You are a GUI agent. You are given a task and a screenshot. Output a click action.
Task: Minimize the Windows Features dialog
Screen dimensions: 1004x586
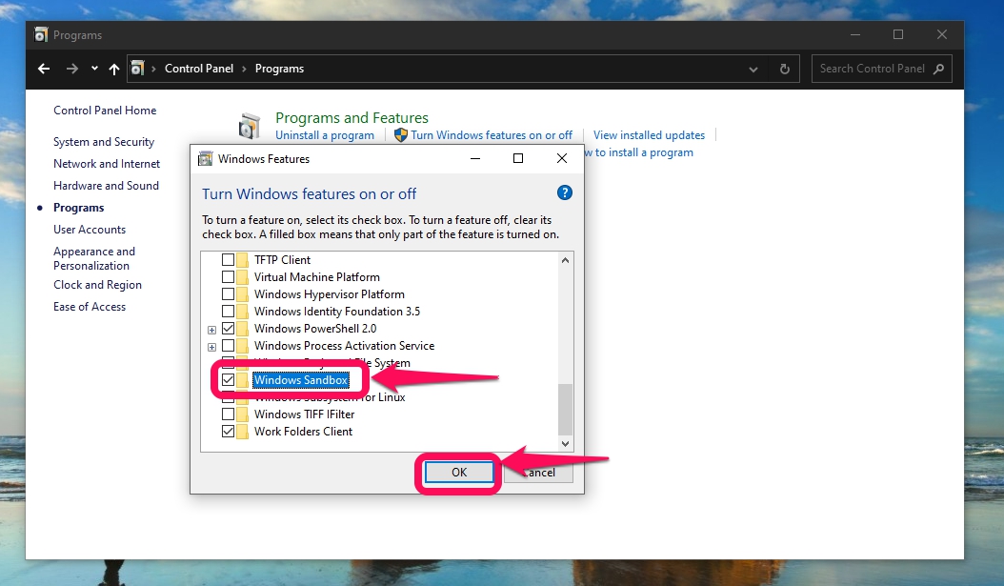(475, 158)
